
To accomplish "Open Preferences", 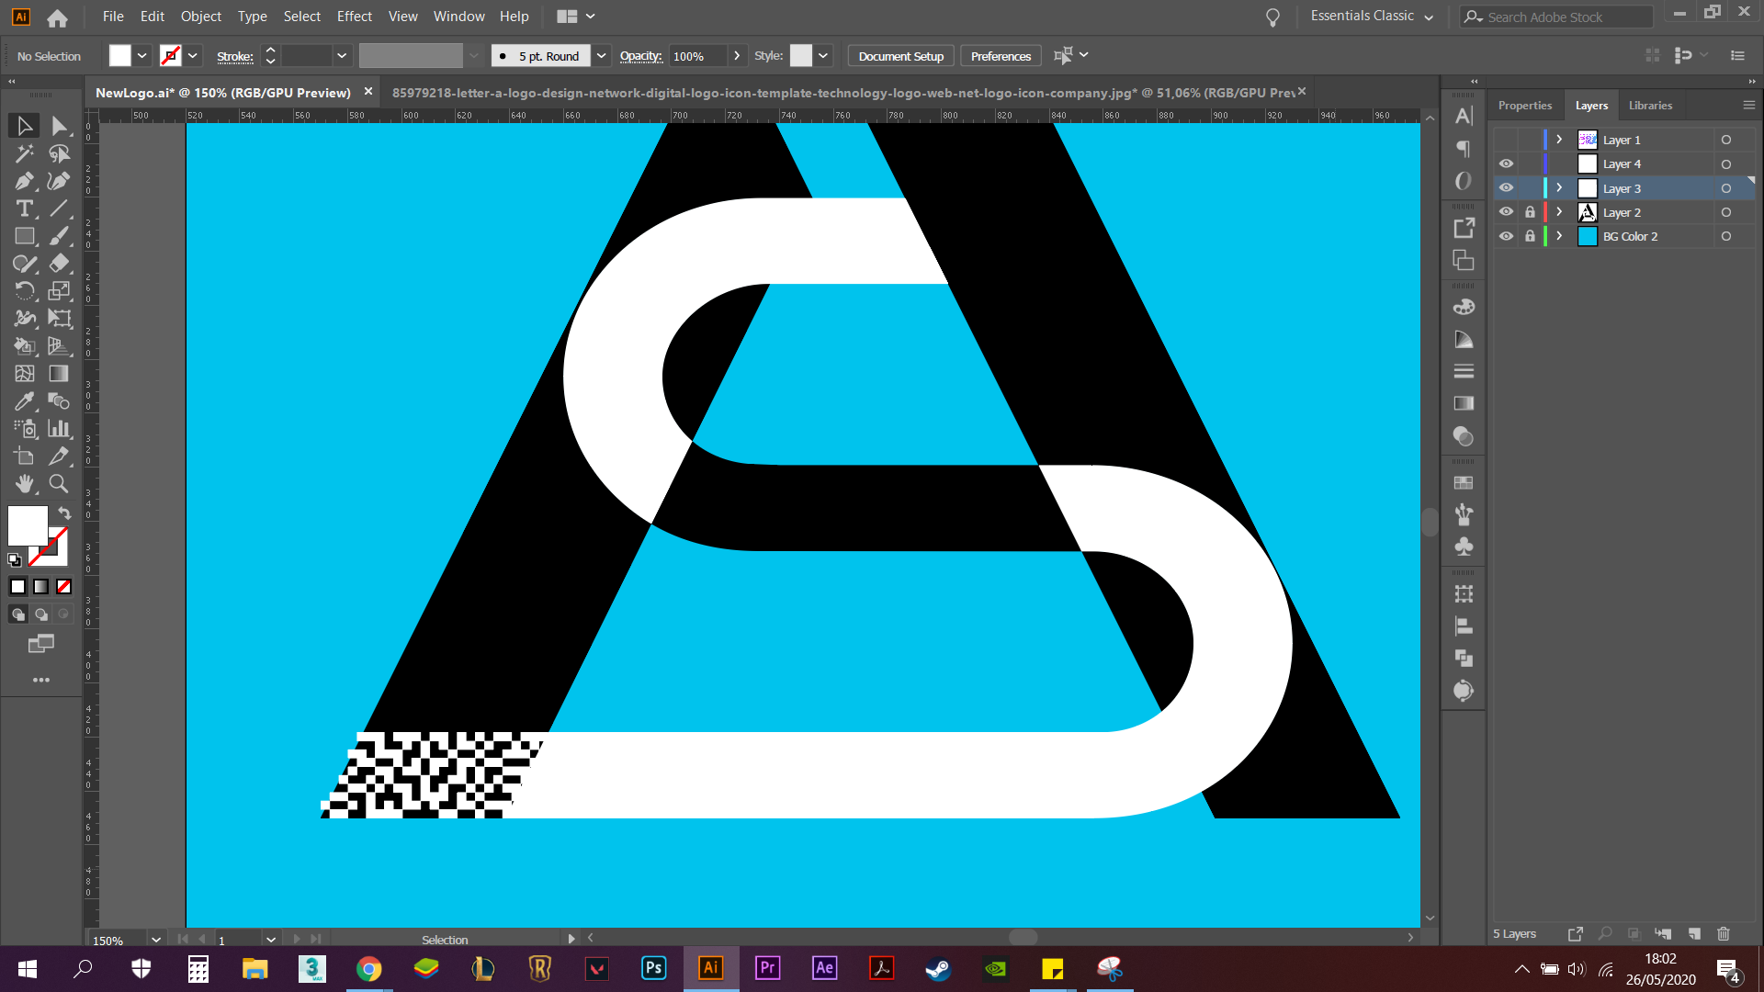I will pos(1000,56).
